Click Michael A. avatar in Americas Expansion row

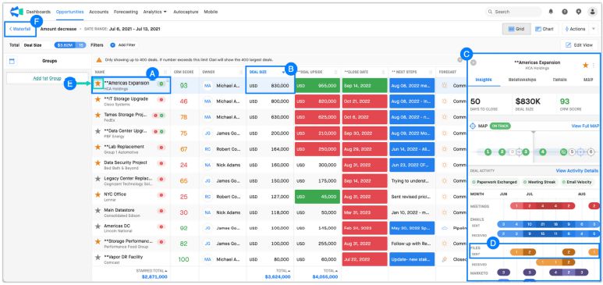[208, 86]
